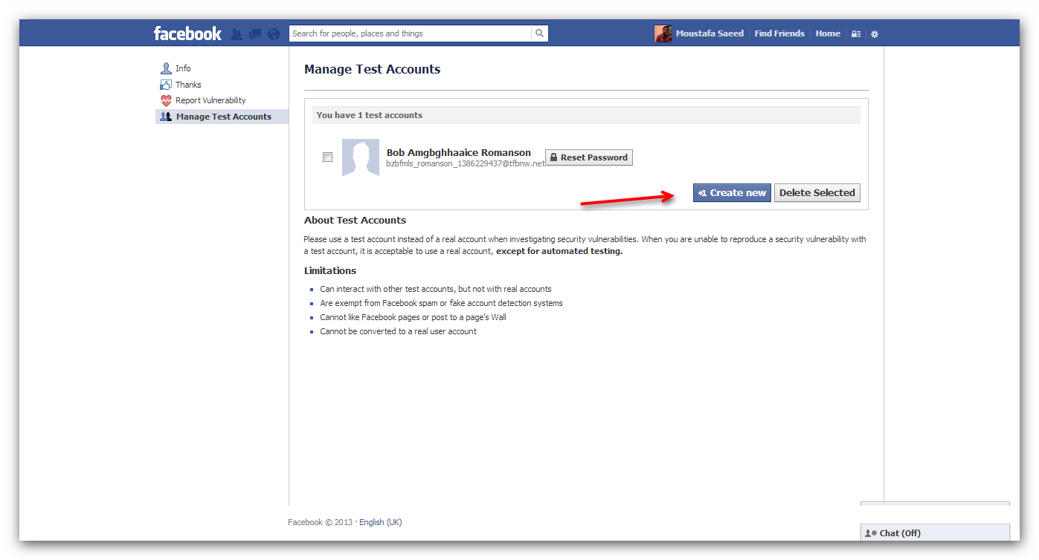Open the Chat (Off) bar
1039x560 pixels.
[x=935, y=533]
